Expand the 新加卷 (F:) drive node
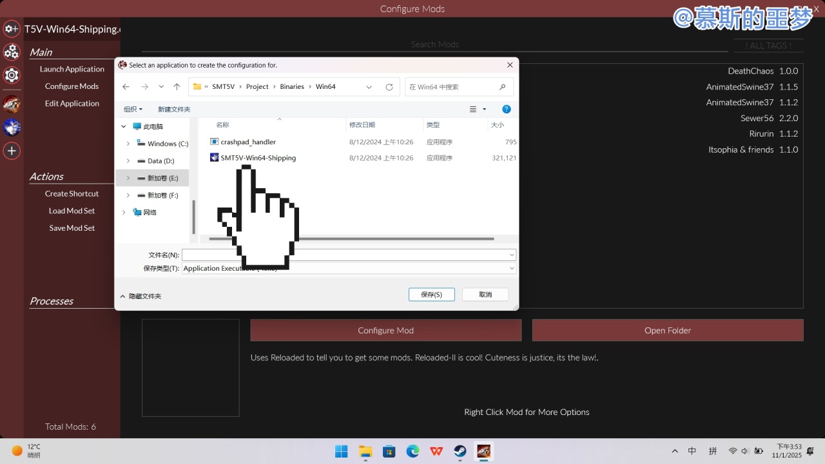Image resolution: width=825 pixels, height=464 pixels. [x=128, y=195]
